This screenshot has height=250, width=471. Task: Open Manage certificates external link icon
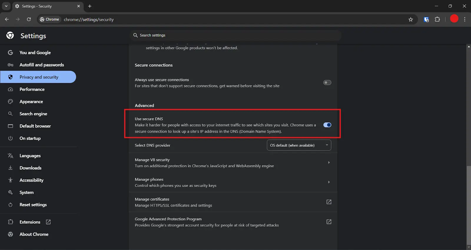point(329,202)
